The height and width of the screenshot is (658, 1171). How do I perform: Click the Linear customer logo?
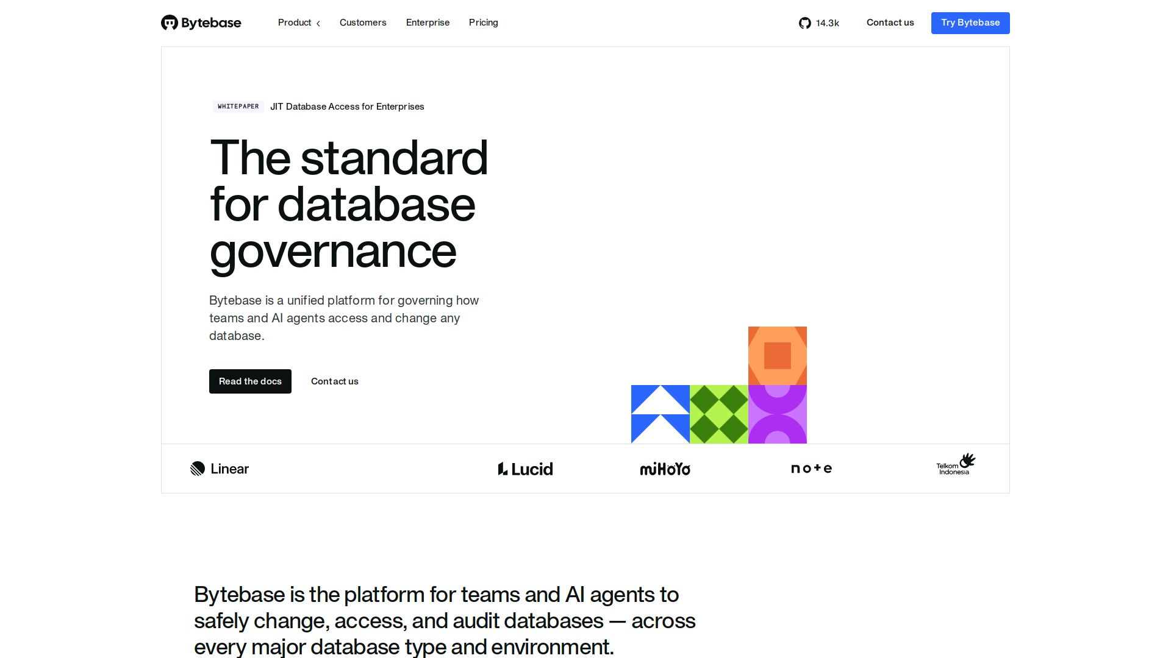[x=220, y=469]
